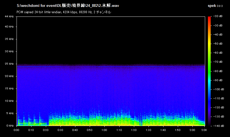Click the 0:50 time label
This screenshot has height=137, width=230.
90,130
